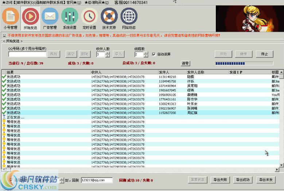284x191 pixels.
Task: Click 当前行: 9 / 总行数: 39 text
Action: coord(26,63)
